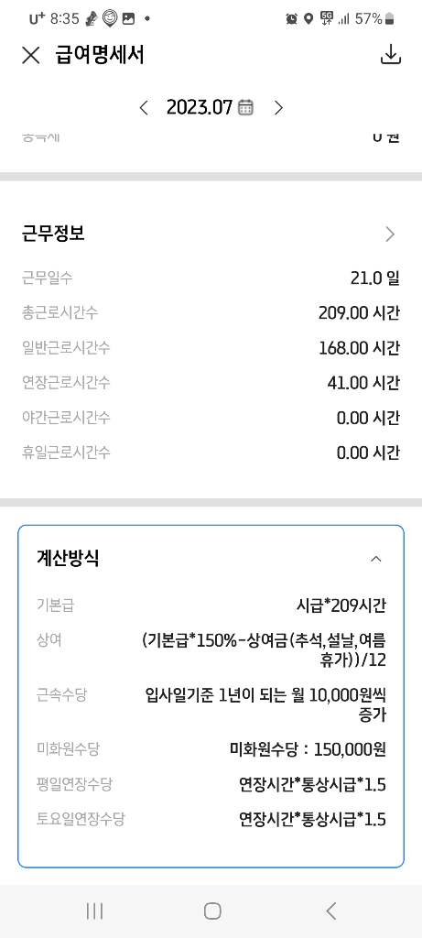Select the 연장근로시간수 41.00 시간 row

coord(211,382)
